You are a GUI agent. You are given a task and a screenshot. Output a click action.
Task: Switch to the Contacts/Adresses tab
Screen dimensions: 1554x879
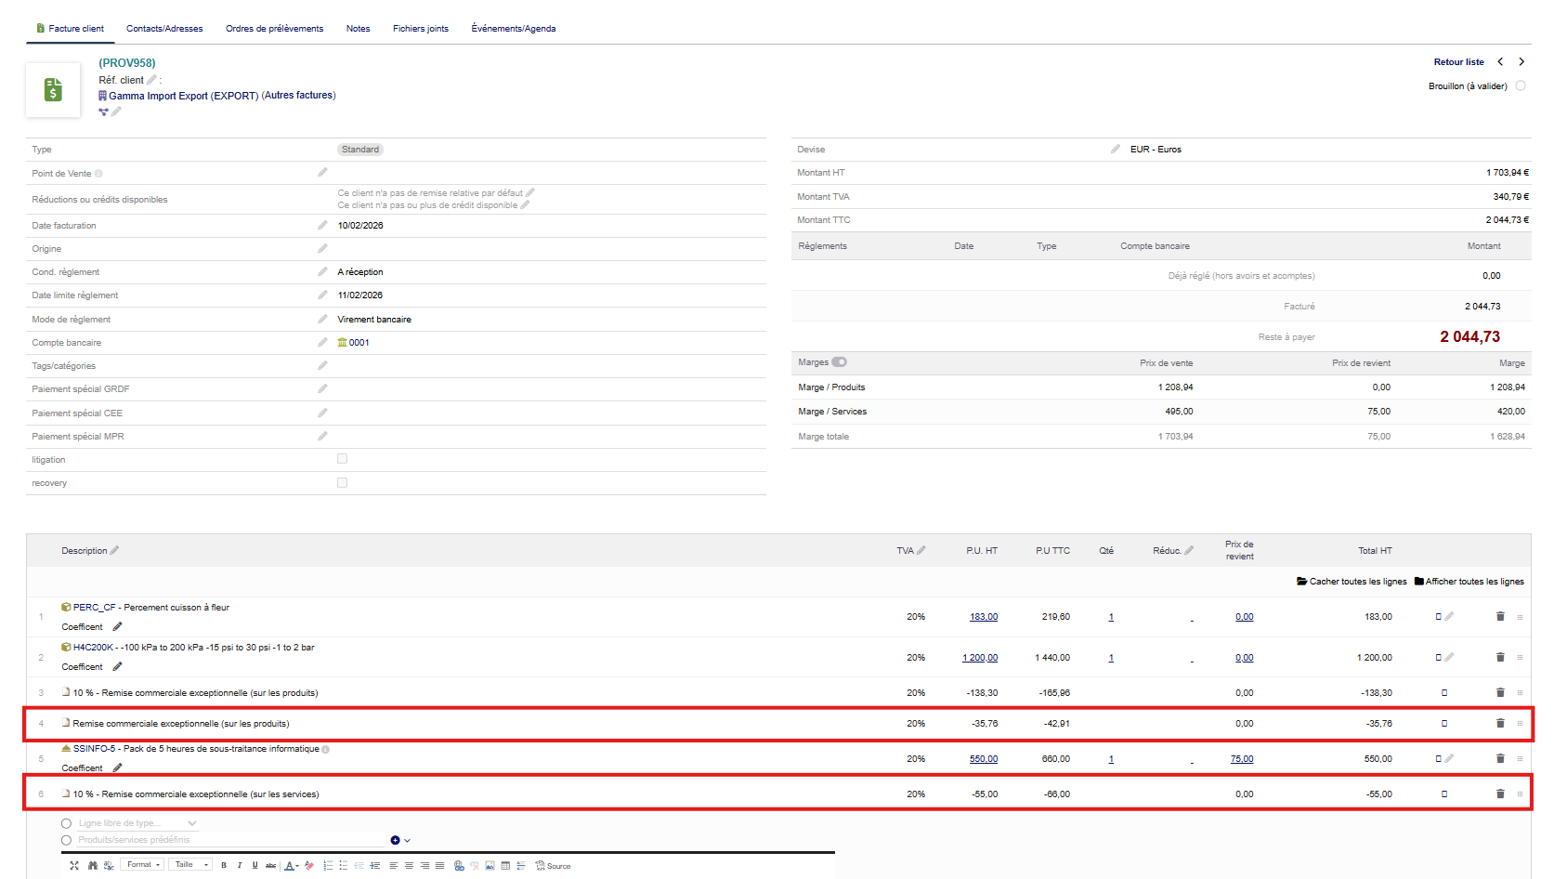164,29
